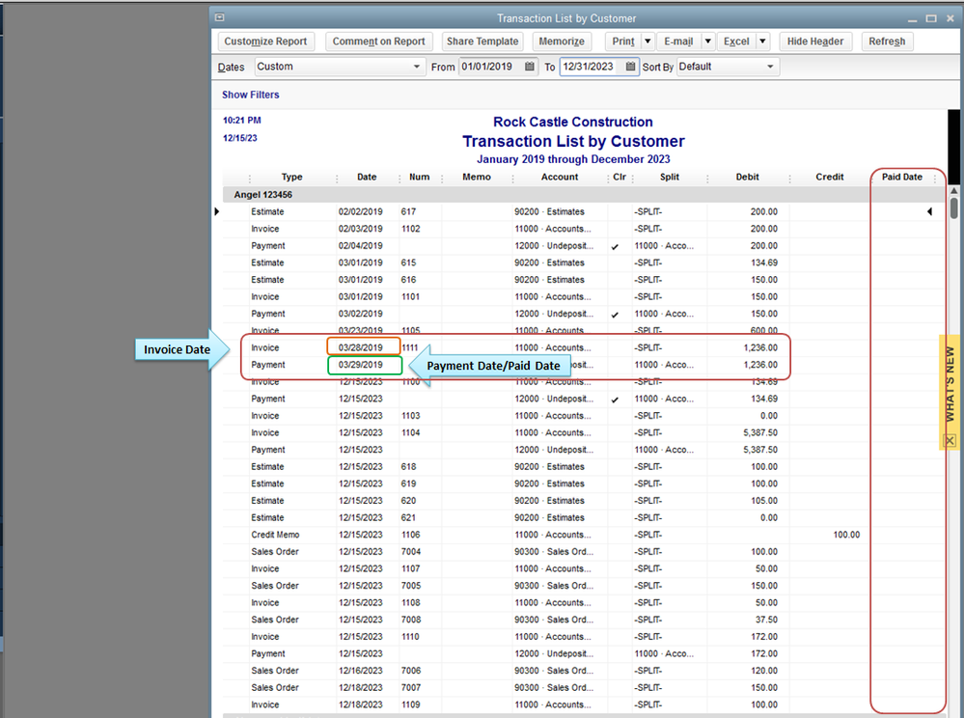Click the Credit column header
This screenshot has height=718, width=964.
(x=829, y=177)
